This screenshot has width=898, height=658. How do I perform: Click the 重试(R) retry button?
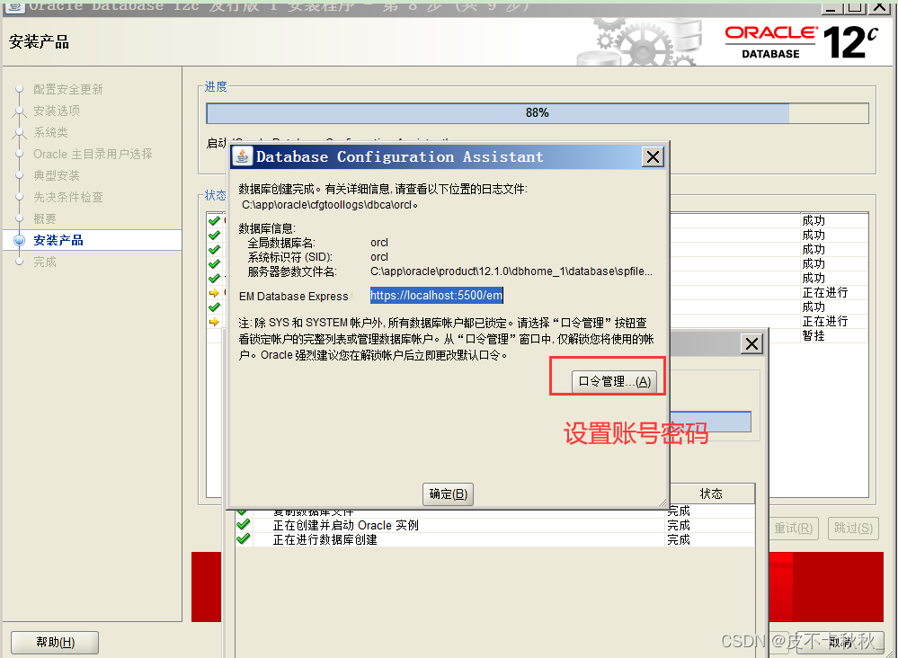coord(793,528)
